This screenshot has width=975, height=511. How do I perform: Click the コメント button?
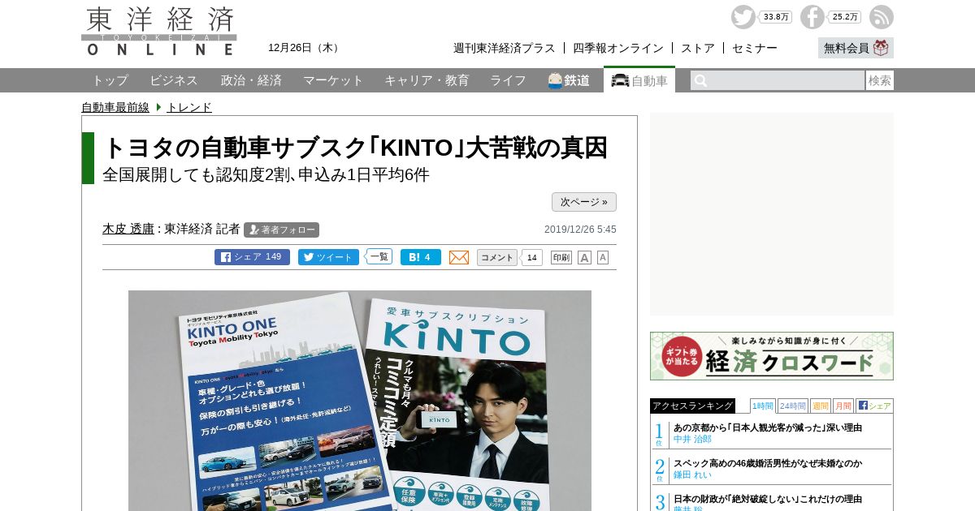tap(497, 257)
